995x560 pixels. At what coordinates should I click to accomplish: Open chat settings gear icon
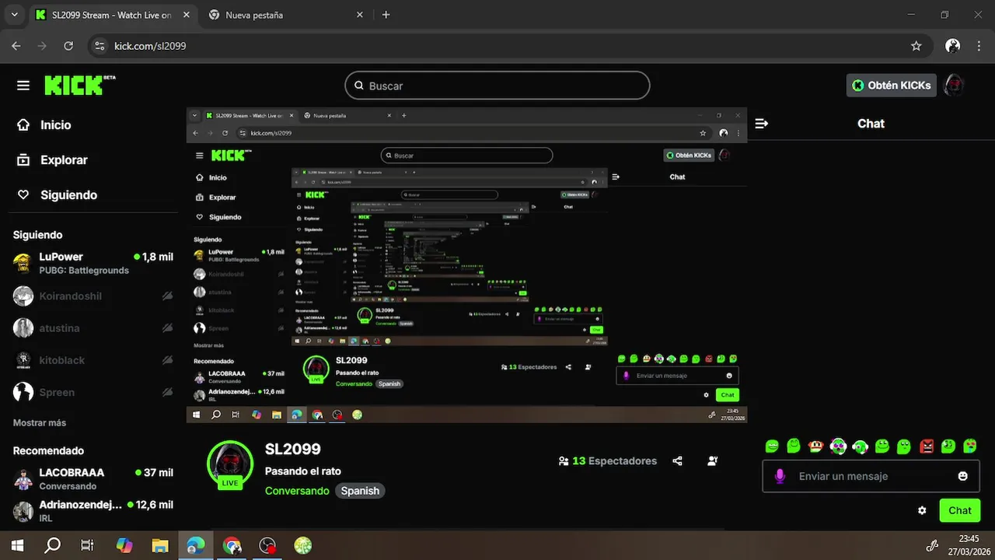[922, 511]
